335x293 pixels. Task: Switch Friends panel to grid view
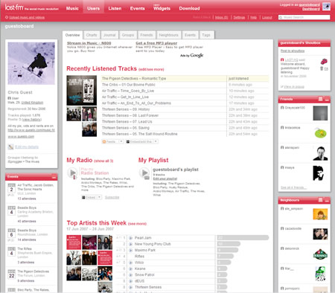321,99
